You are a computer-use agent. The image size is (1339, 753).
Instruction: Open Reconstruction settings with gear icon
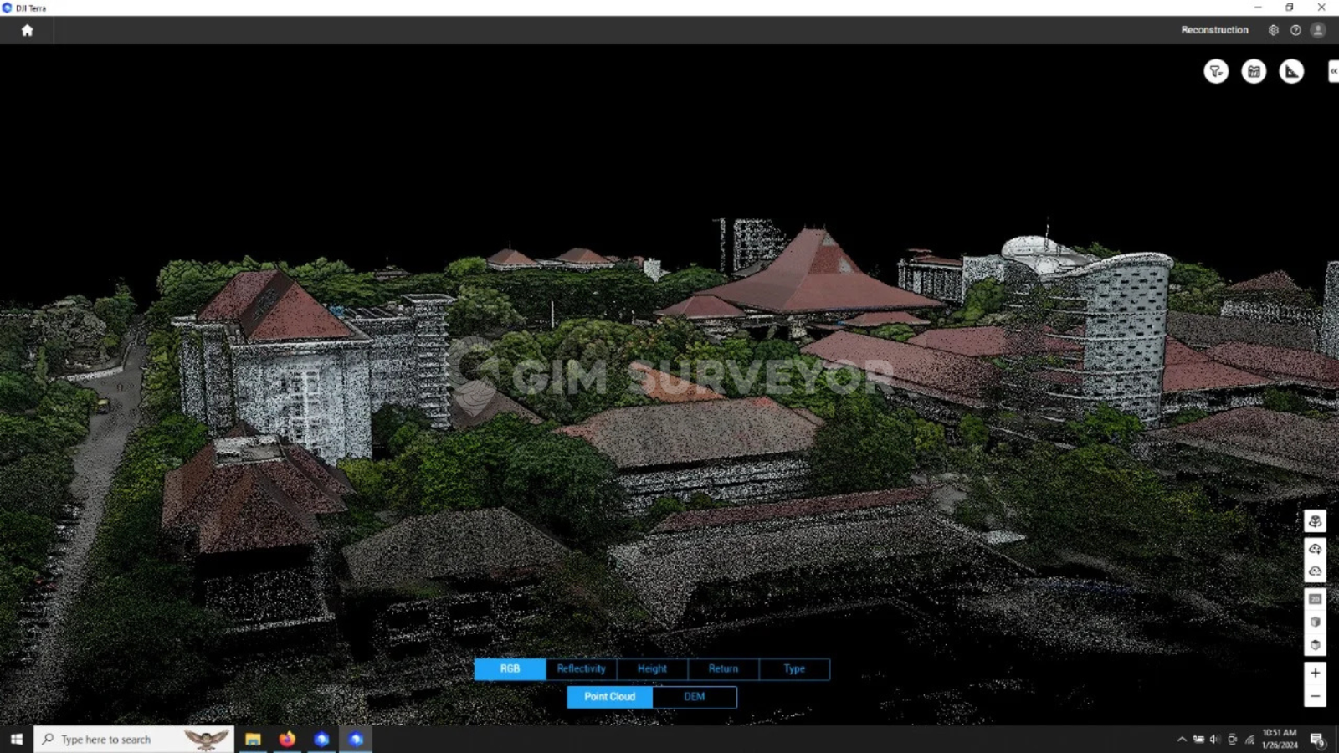1273,29
